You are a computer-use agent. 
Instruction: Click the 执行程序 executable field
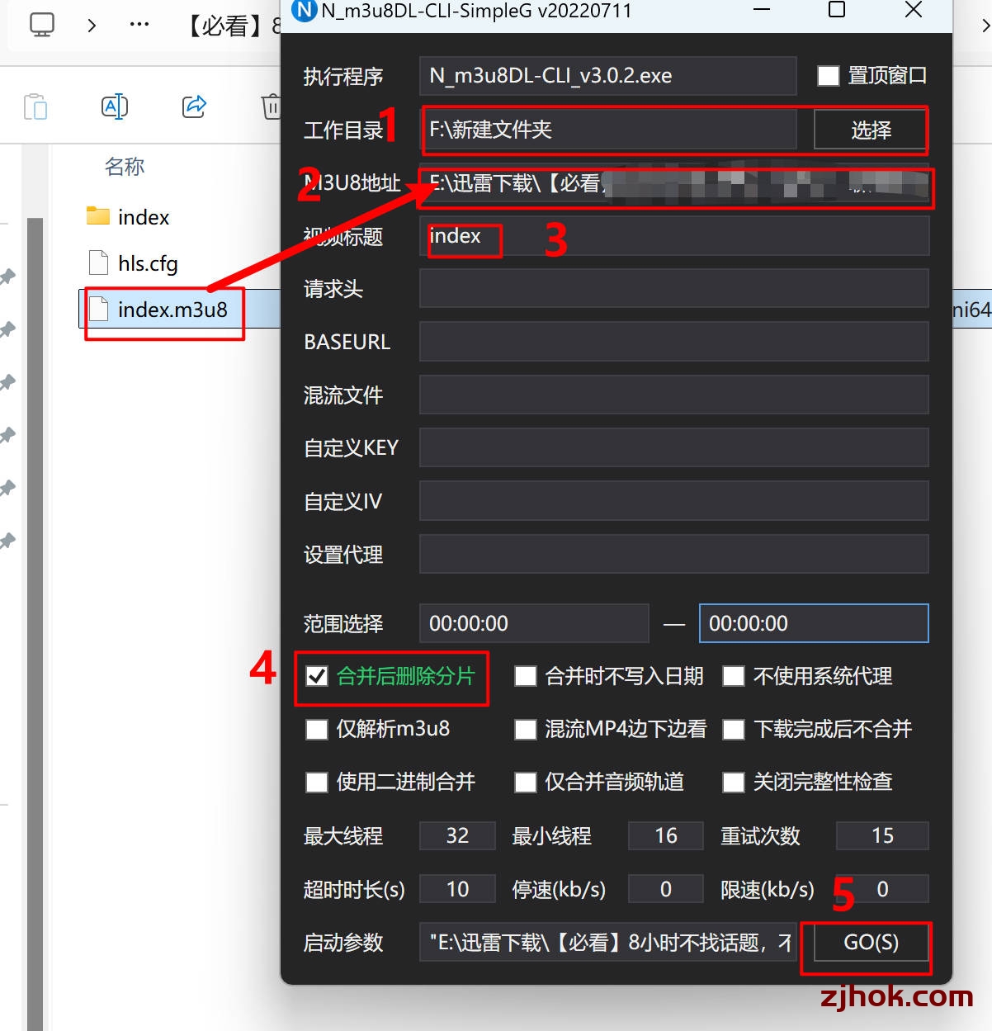point(608,76)
